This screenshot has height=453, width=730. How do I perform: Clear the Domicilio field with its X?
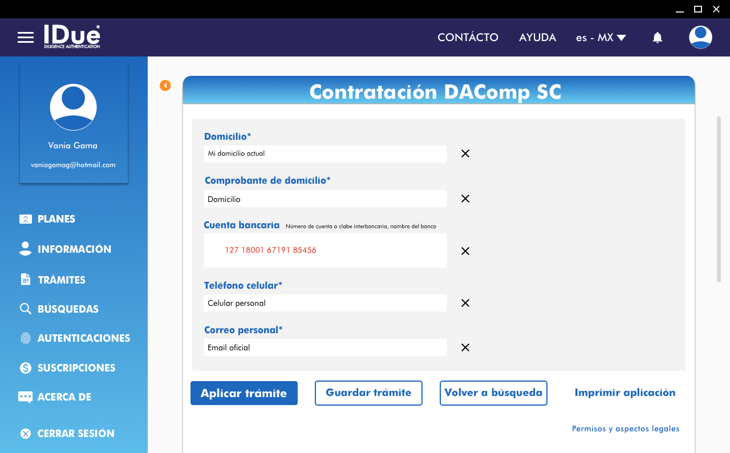(x=465, y=153)
